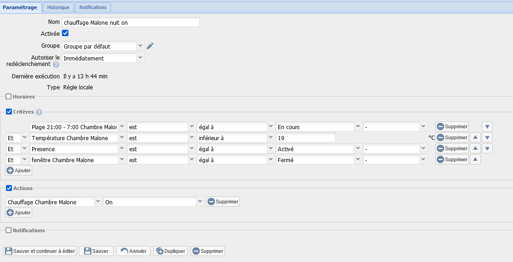Remove the Chauffage Chambre Malone action
This screenshot has width=513, height=262.
click(x=223, y=202)
